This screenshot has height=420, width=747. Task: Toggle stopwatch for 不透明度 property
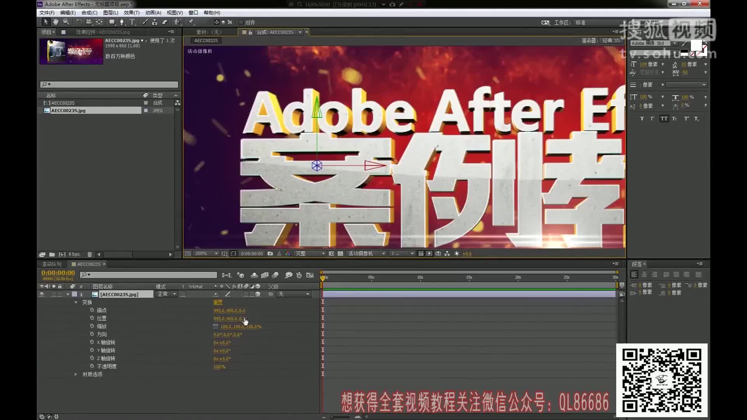coord(92,366)
